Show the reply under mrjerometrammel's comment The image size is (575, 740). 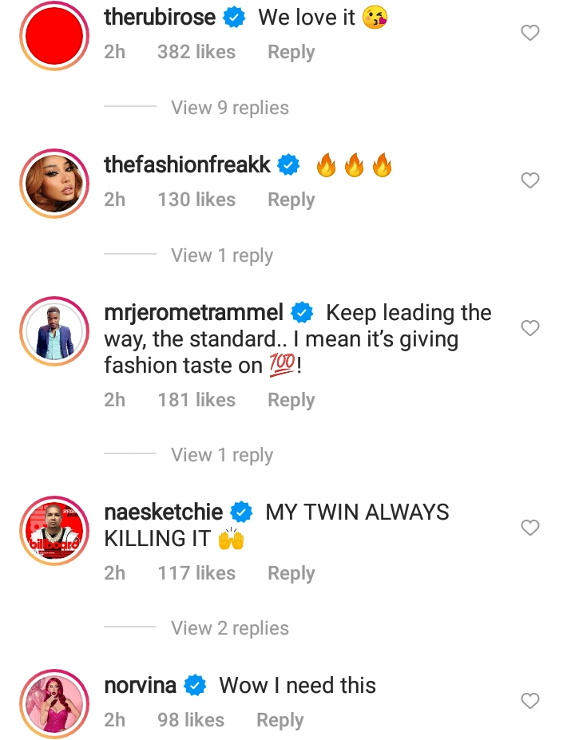[221, 455]
